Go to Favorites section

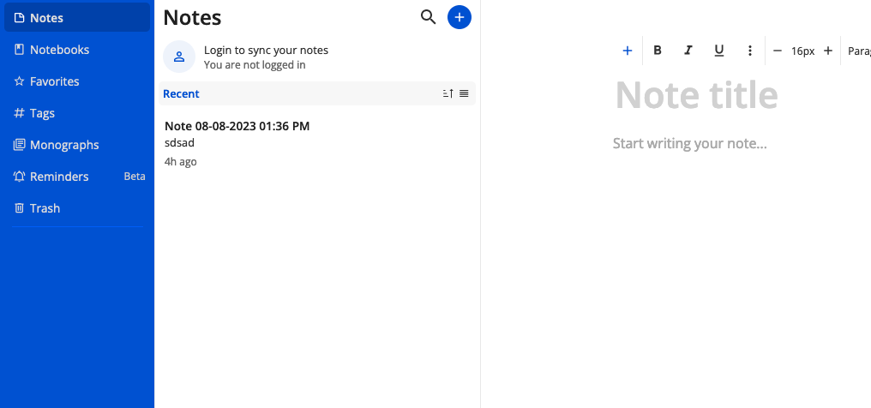(x=54, y=81)
